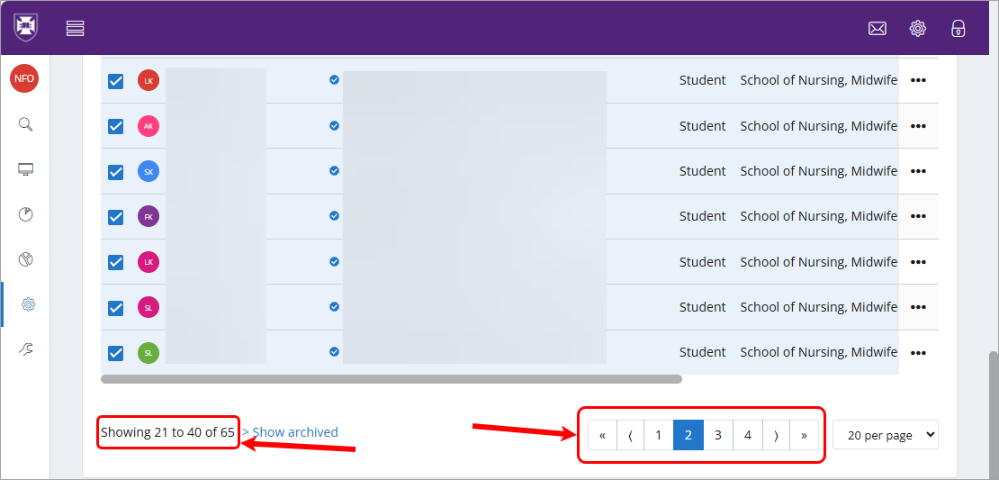999x480 pixels.
Task: Open the magnifying glass search in sidebar
Action: click(x=25, y=123)
